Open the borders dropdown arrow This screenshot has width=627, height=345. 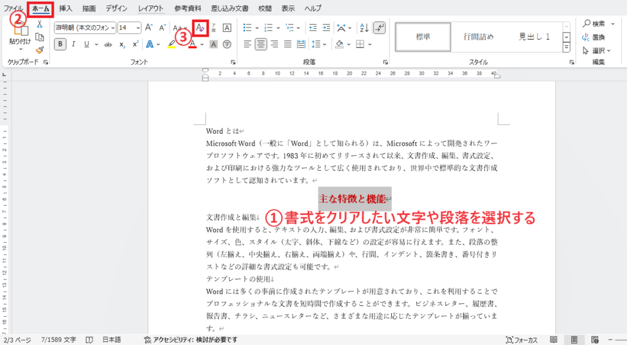tap(370, 44)
